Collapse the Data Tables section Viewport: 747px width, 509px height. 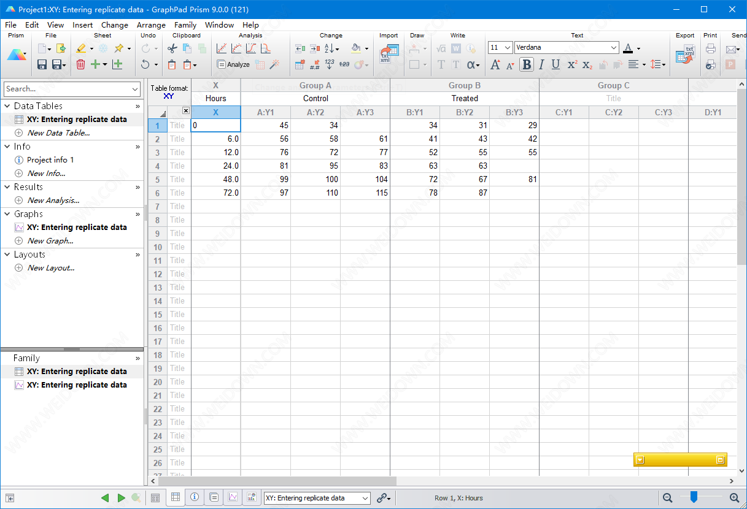click(7, 106)
